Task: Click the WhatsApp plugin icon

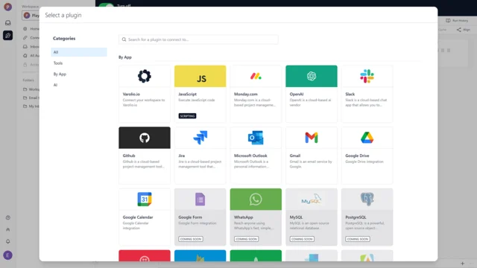Action: coord(256,200)
